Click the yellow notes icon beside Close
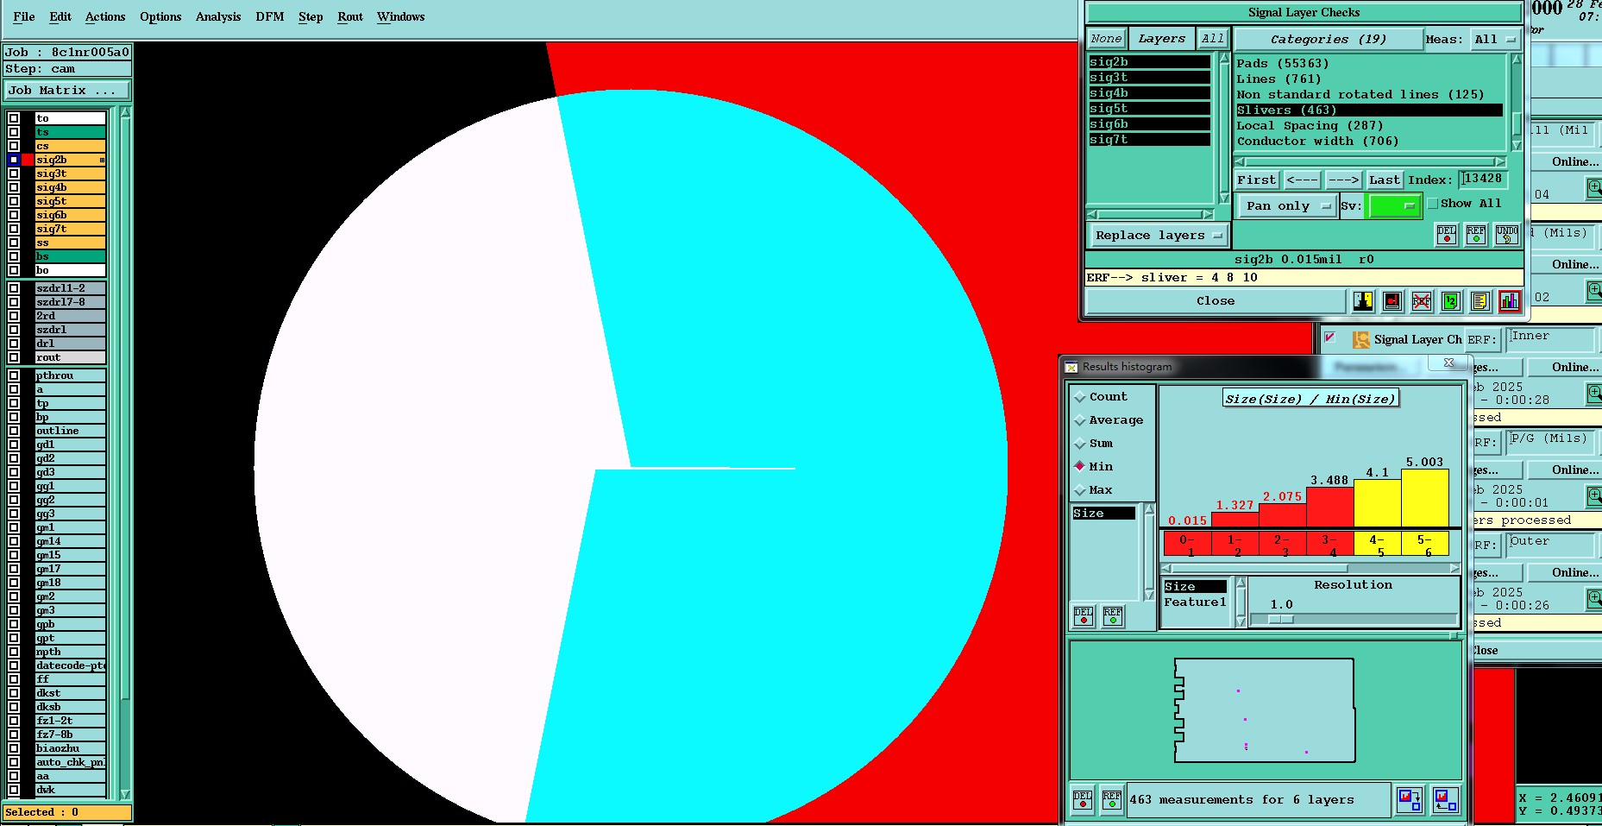The image size is (1602, 826). (x=1479, y=300)
